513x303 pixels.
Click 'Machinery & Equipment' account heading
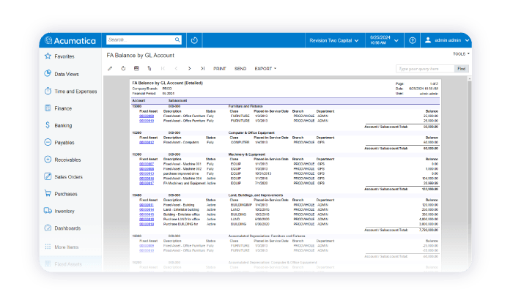coord(247,154)
